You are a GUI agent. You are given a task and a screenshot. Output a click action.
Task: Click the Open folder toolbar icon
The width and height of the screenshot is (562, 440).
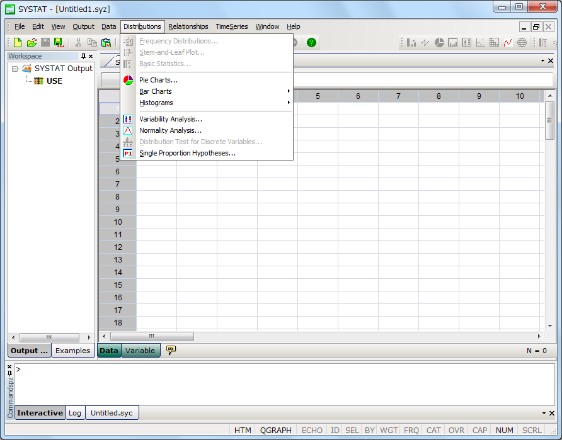32,43
